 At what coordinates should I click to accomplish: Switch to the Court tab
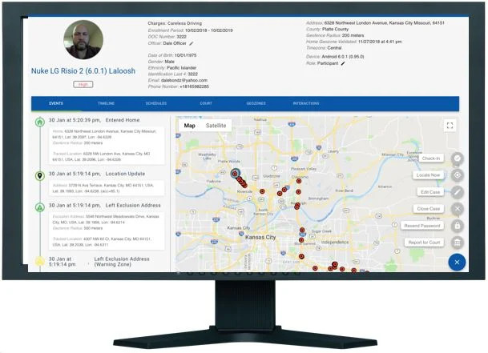pos(206,103)
